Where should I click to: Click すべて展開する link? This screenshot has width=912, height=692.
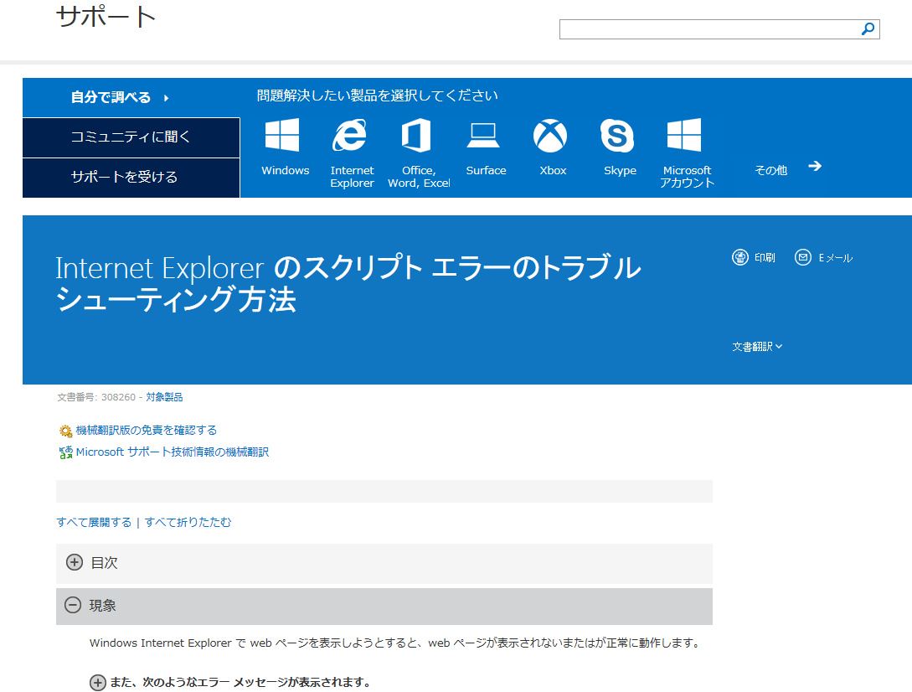pos(94,522)
